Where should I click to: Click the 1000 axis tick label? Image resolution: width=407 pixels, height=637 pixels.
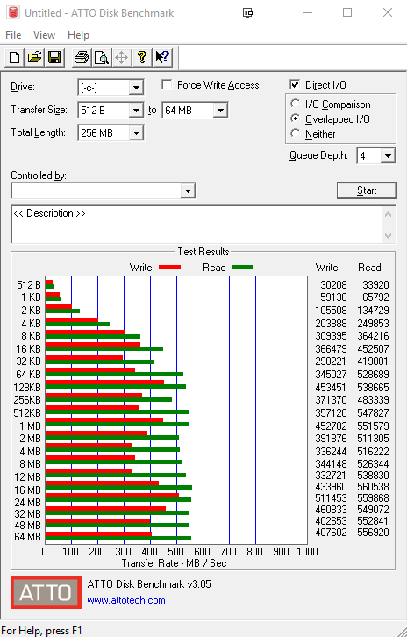(307, 551)
